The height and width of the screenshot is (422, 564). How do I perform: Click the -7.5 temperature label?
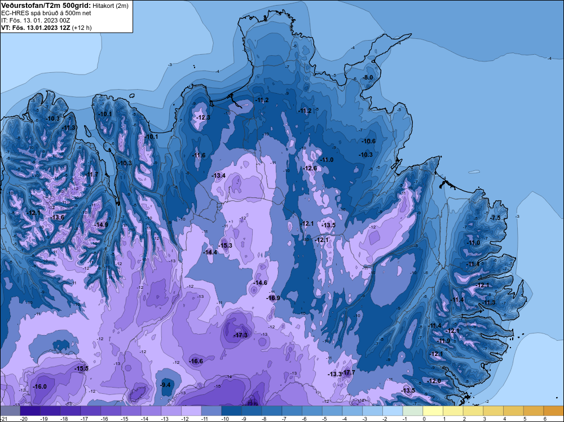[496, 218]
